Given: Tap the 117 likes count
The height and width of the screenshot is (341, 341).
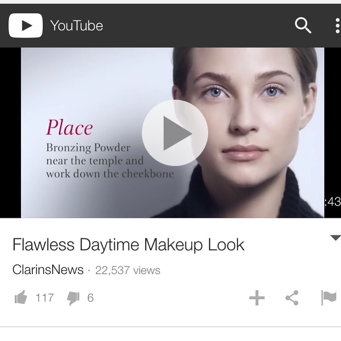Looking at the screenshot, I should click(x=45, y=298).
